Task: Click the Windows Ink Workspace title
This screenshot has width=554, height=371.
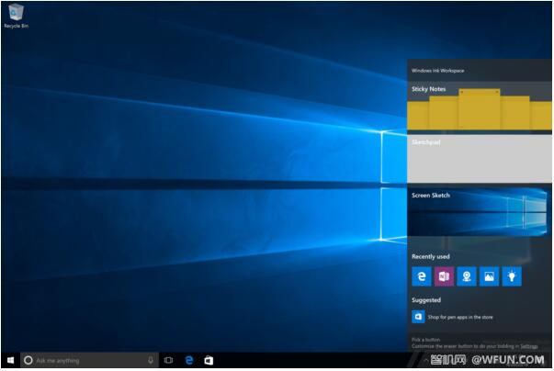Action: [437, 70]
